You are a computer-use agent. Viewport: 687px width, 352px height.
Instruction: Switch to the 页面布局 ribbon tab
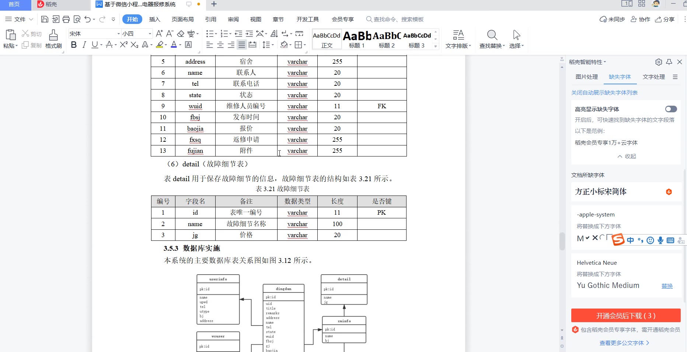click(182, 19)
